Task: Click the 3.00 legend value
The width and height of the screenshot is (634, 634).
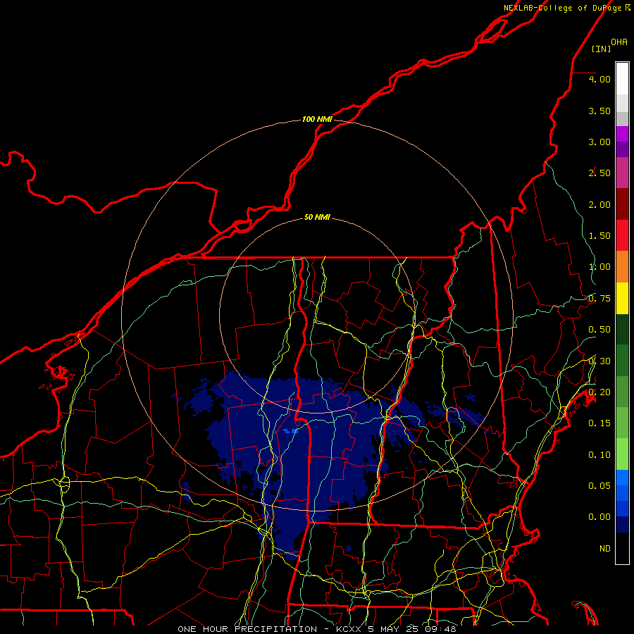Action: coord(599,142)
